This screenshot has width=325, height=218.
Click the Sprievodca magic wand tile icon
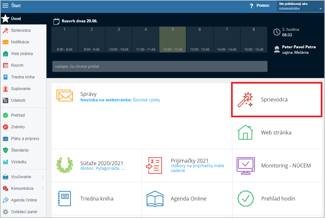pyautogui.click(x=245, y=100)
